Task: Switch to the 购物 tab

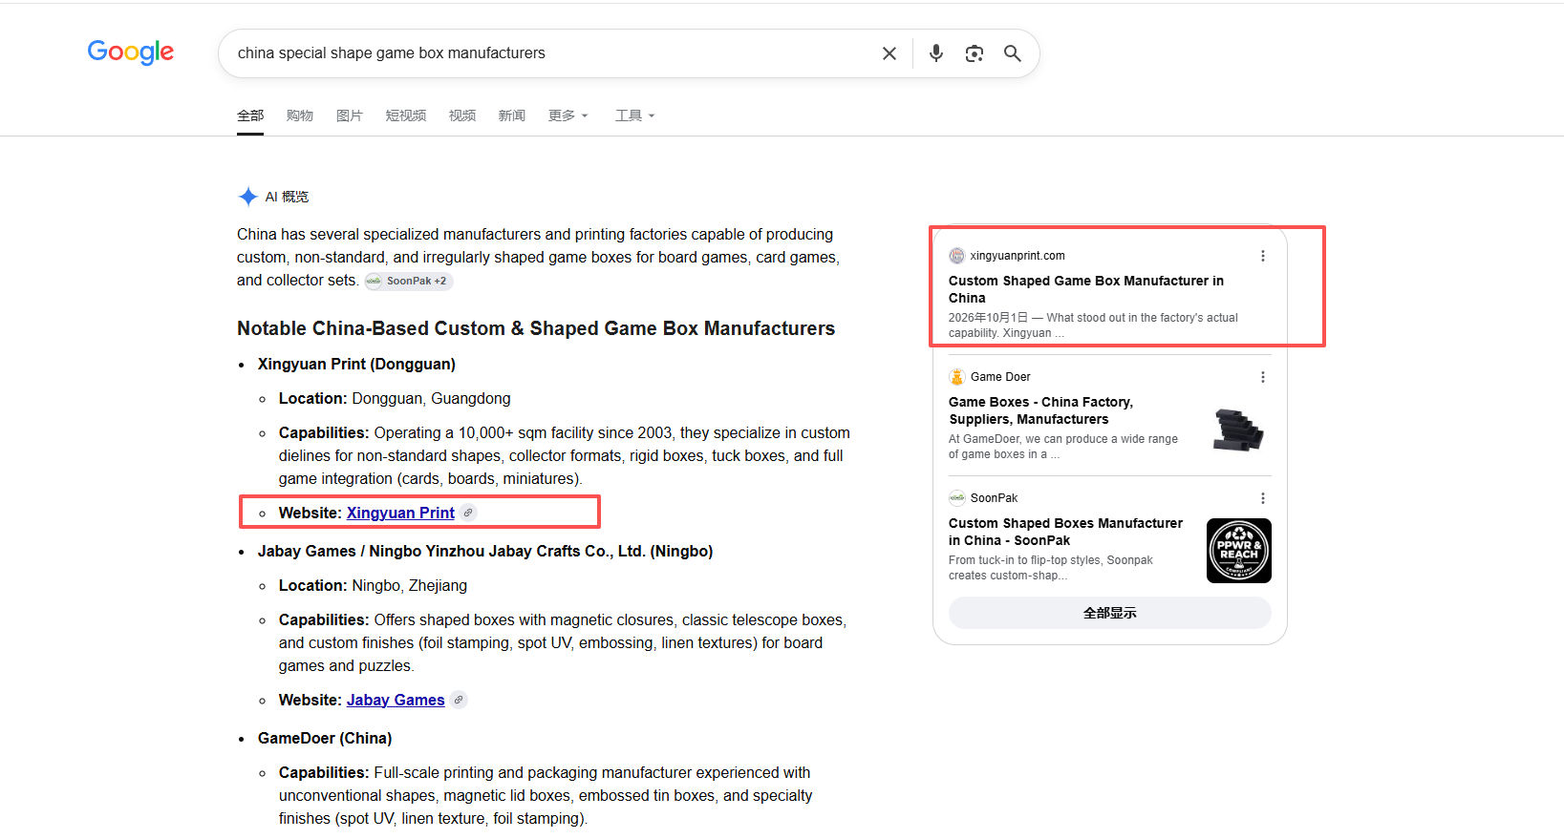Action: click(300, 115)
